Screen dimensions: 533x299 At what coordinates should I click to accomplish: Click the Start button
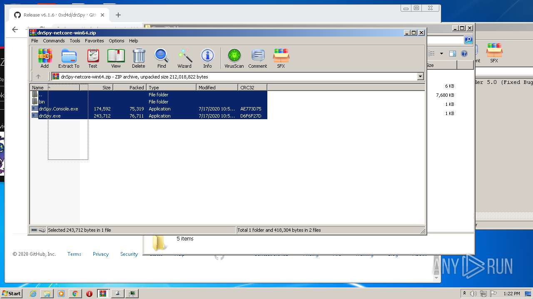click(x=11, y=294)
